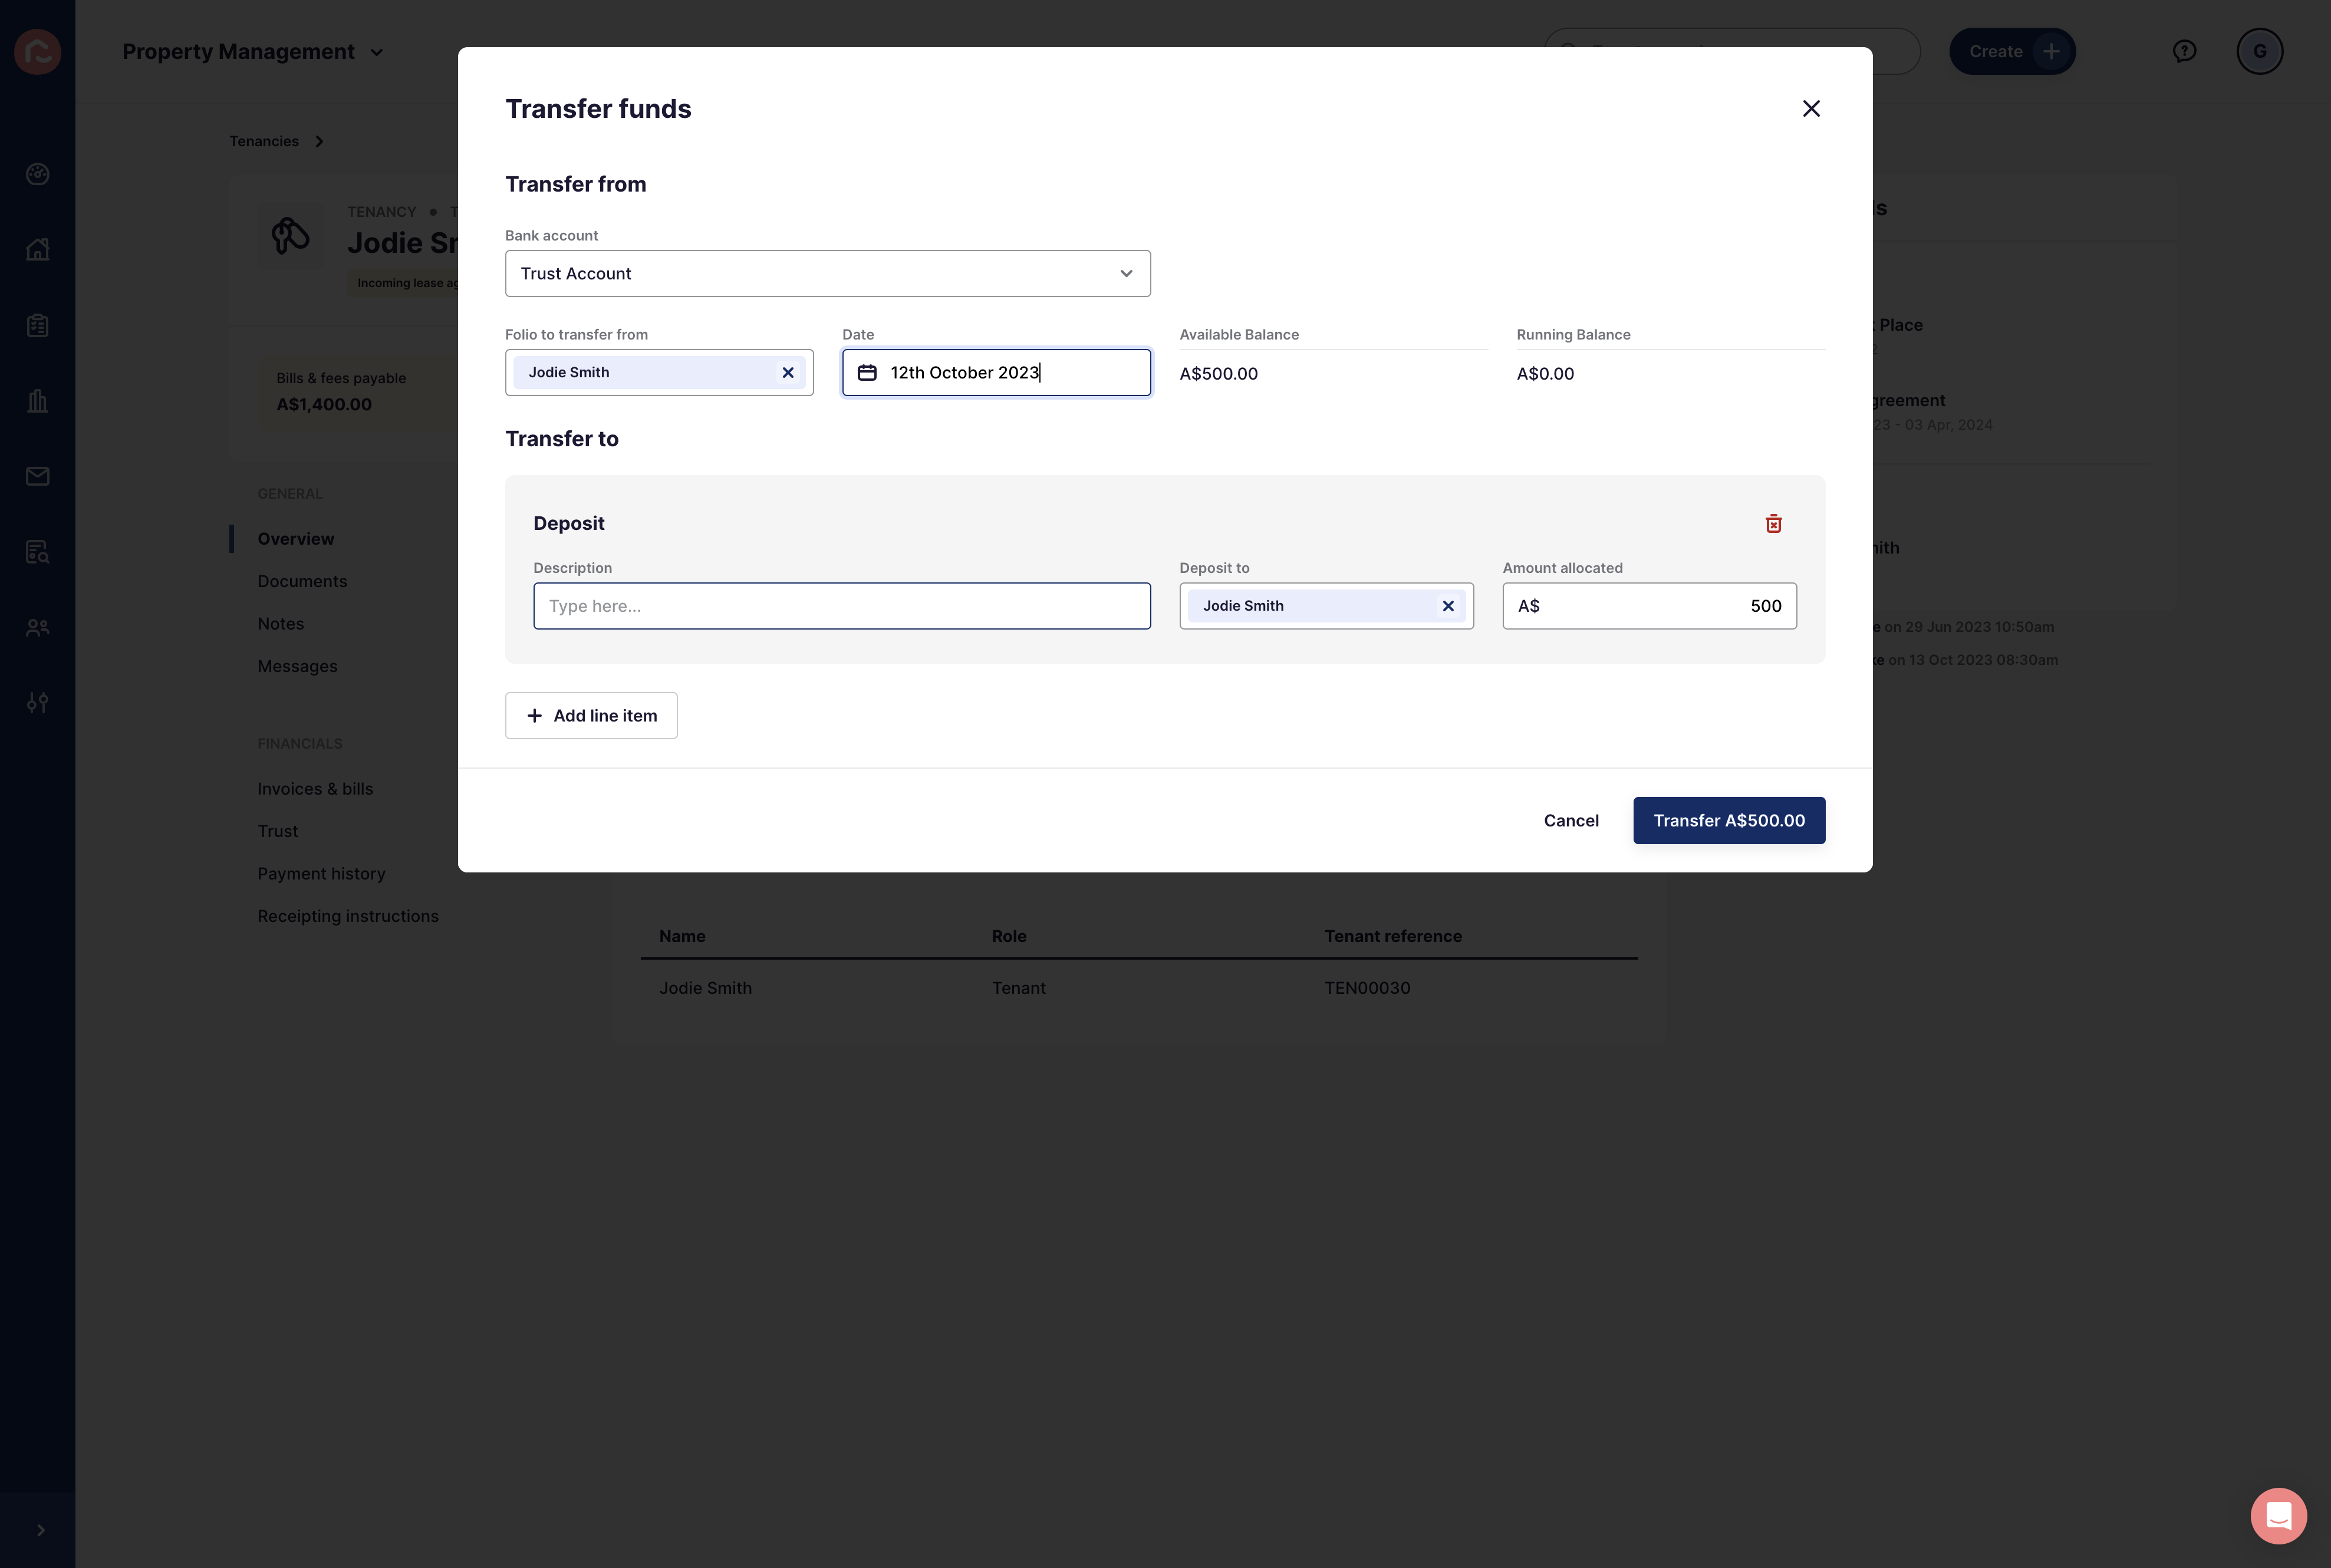Open Payment history under Financials
The height and width of the screenshot is (1568, 2331).
pos(321,873)
